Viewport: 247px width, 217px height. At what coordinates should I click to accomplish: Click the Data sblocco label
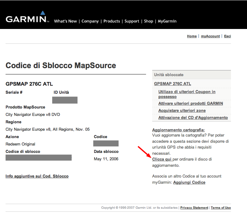(x=106, y=152)
